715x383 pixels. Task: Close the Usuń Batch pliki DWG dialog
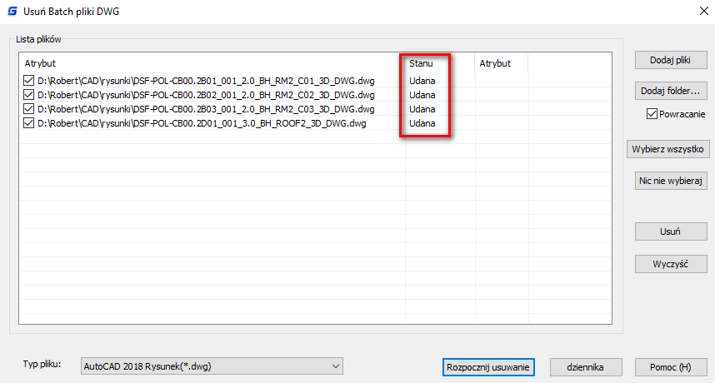[697, 10]
